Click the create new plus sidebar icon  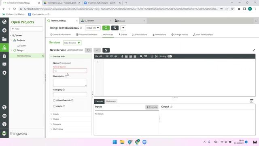pyautogui.click(x=4, y=30)
